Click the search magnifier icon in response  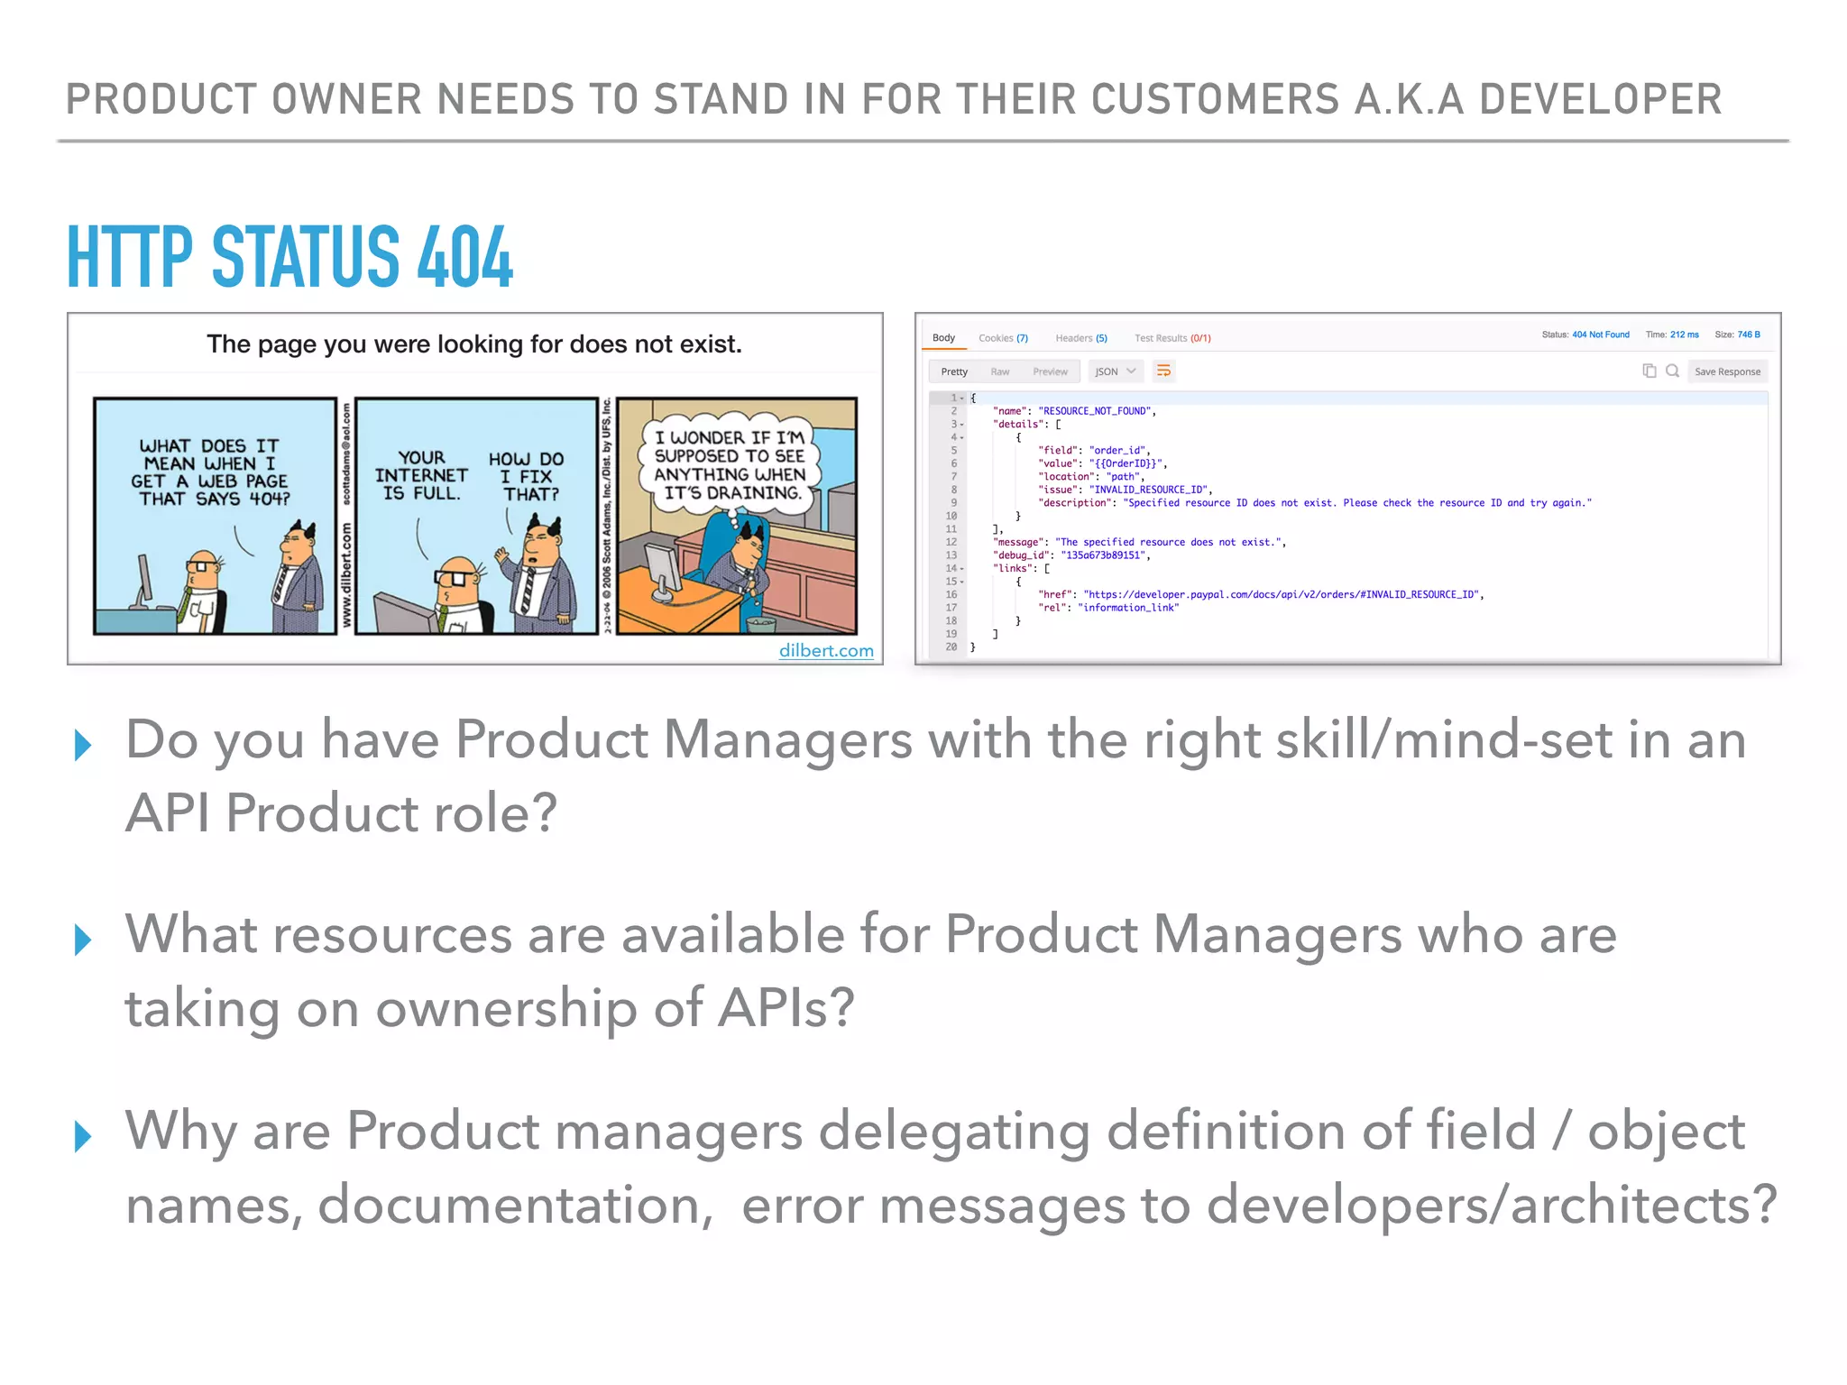pyautogui.click(x=1673, y=371)
